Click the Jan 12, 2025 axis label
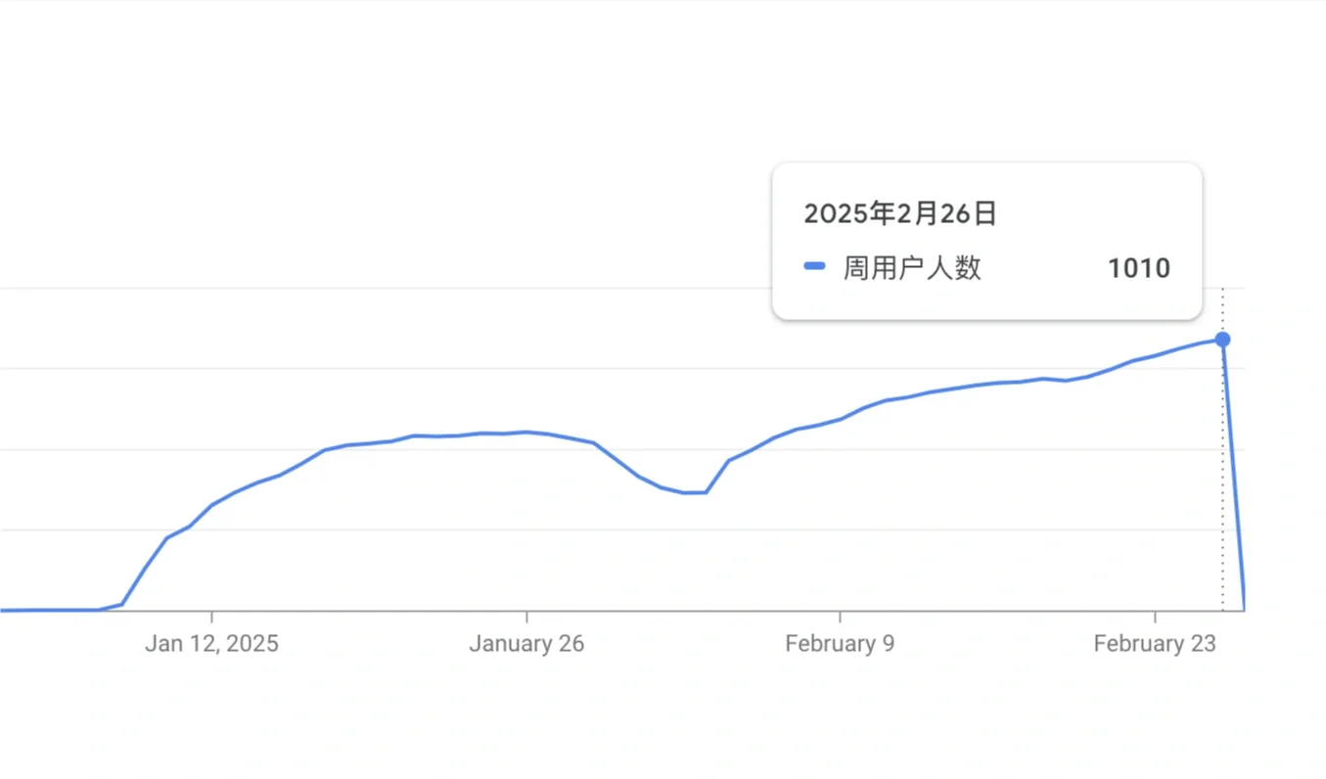 click(211, 643)
